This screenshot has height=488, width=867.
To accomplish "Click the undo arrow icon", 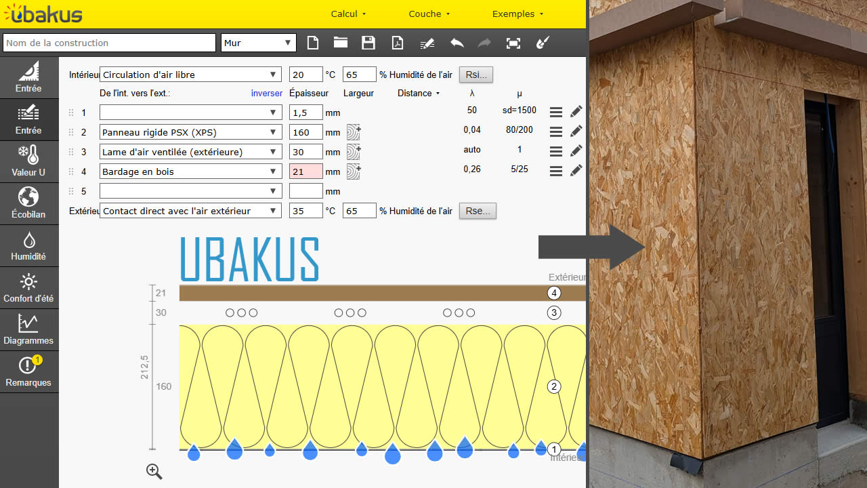I will 457,43.
